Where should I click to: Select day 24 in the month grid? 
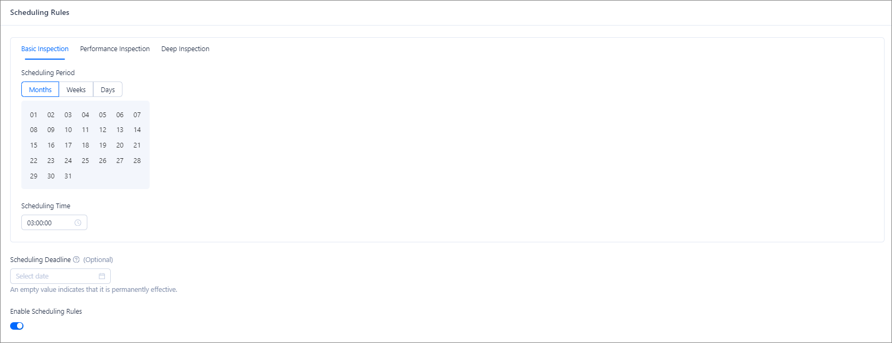[68, 161]
